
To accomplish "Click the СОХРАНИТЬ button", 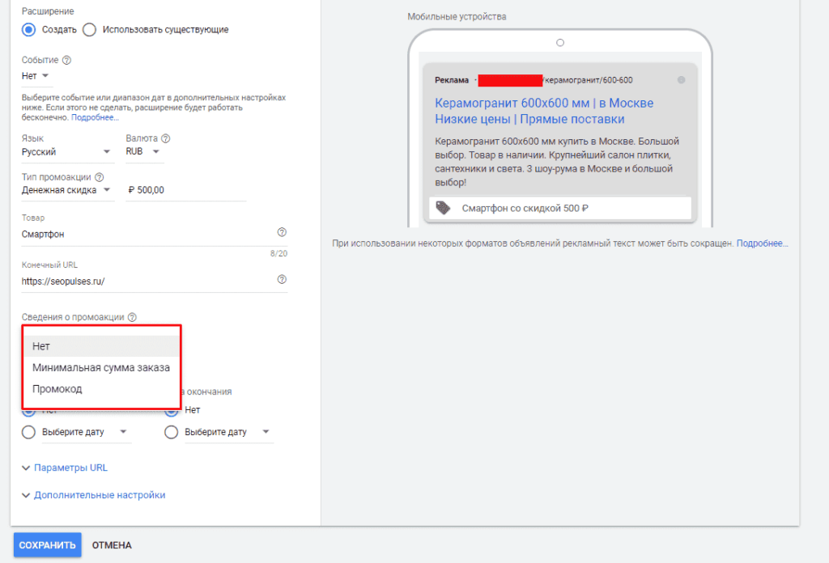I will 48,545.
